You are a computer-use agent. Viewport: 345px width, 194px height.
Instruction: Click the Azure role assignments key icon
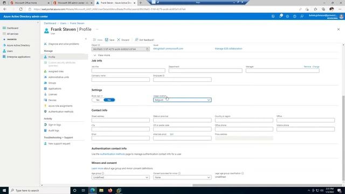coord(45,106)
